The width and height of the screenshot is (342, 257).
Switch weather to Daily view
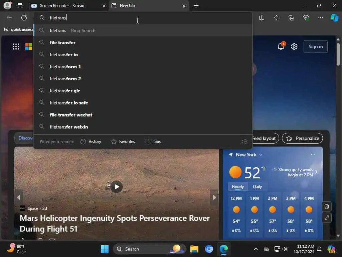[258, 187]
